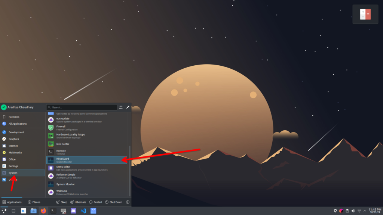Launch Konsole Terminal from list
Image resolution: width=383 pixels, height=215 pixels.
point(87,152)
